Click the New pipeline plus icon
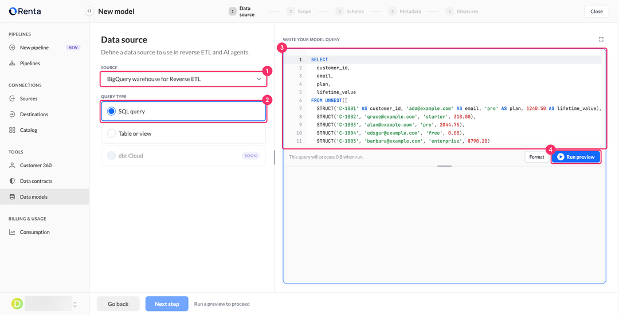This screenshot has height=315, width=619. (x=12, y=48)
